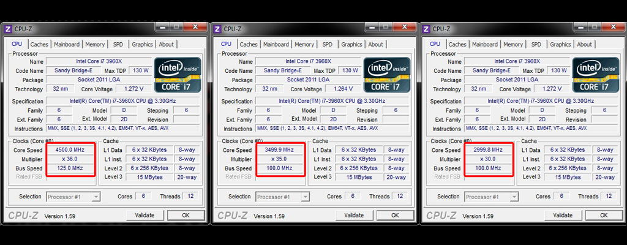This screenshot has height=245, width=627.
Task: Click multiplier value x 30.0
Action: [488, 159]
